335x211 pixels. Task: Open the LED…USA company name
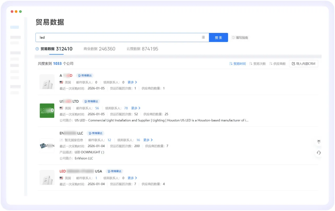tap(81, 171)
